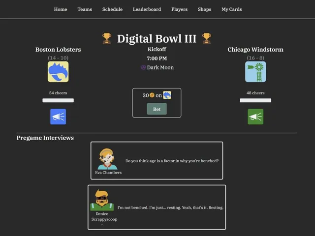
Task: Click the Chicago Windstorm windmill logo
Action: [x=255, y=72]
